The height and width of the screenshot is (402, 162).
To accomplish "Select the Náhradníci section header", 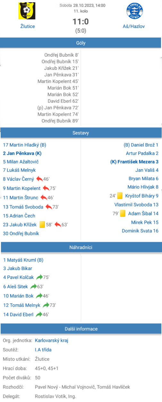I will click(81, 248).
